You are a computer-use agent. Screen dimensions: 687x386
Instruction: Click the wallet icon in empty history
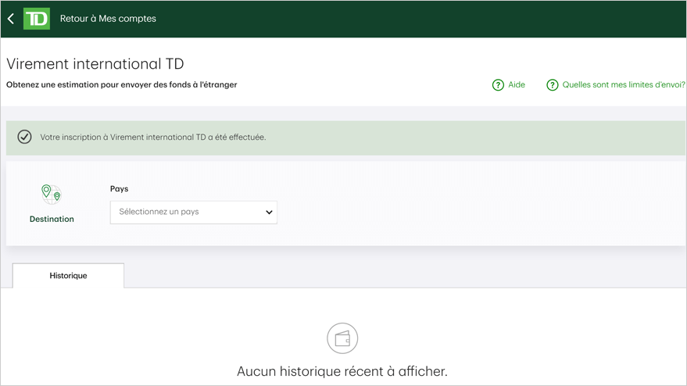click(x=342, y=338)
